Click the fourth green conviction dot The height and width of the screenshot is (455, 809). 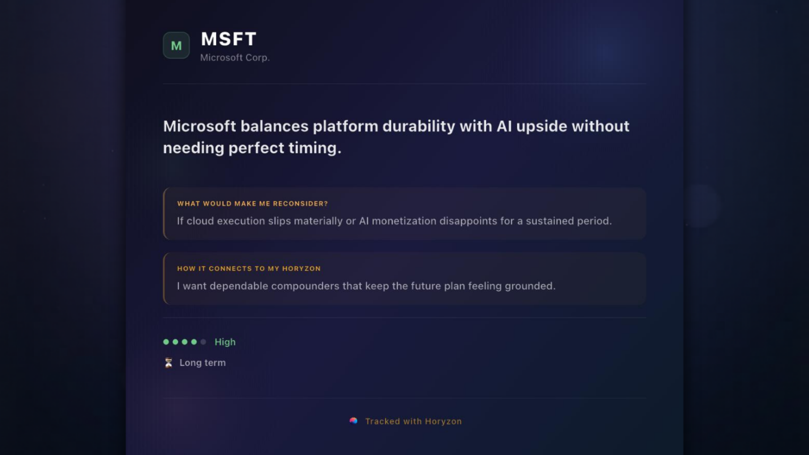[194, 342]
